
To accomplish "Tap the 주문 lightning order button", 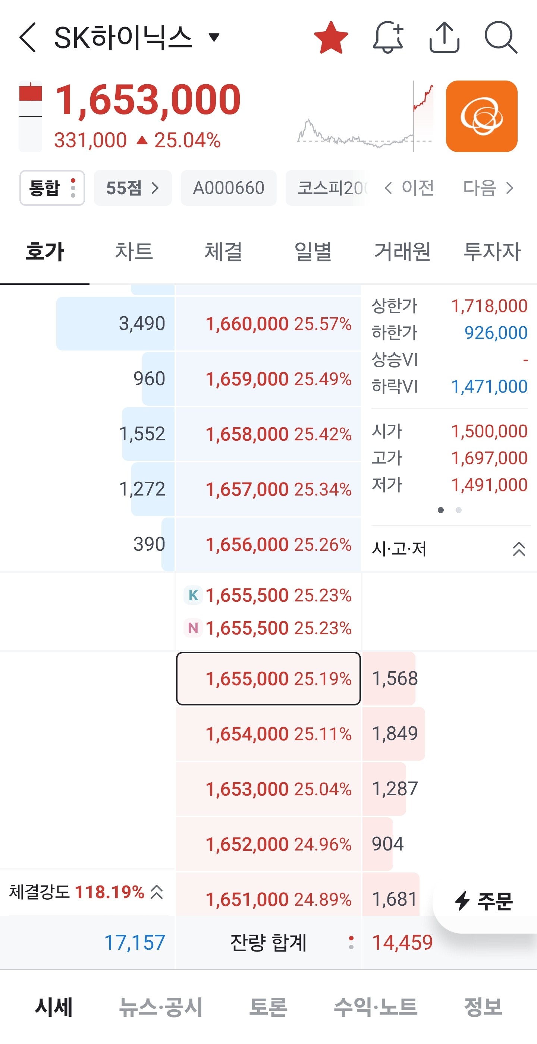I will click(x=484, y=901).
